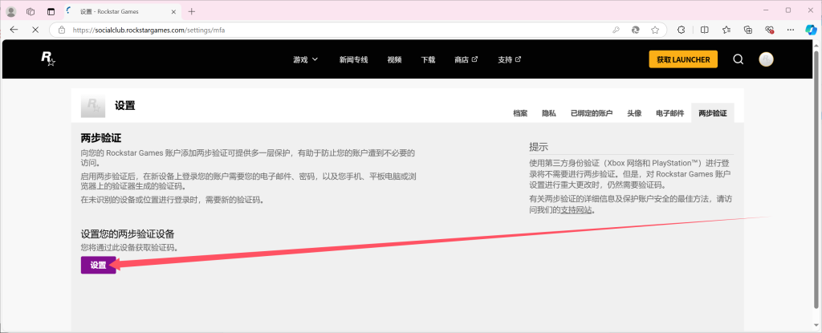The width and height of the screenshot is (822, 333).
Task: Minimize the browser window
Action: [765, 10]
